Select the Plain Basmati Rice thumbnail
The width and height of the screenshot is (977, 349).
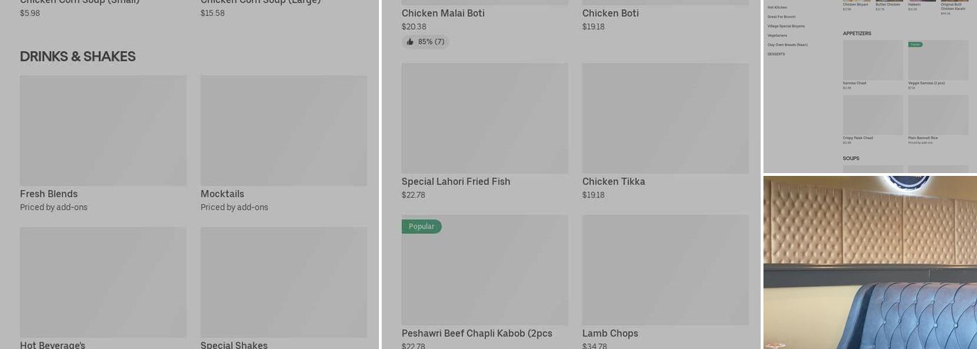[x=938, y=114]
